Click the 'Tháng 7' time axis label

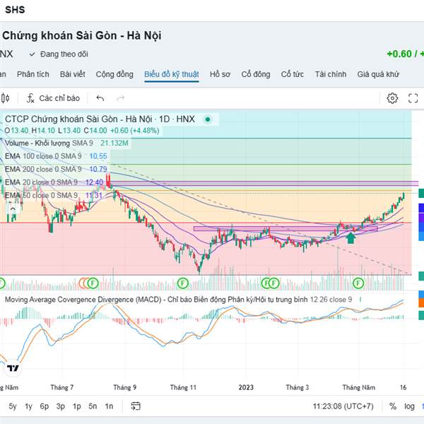(x=62, y=387)
